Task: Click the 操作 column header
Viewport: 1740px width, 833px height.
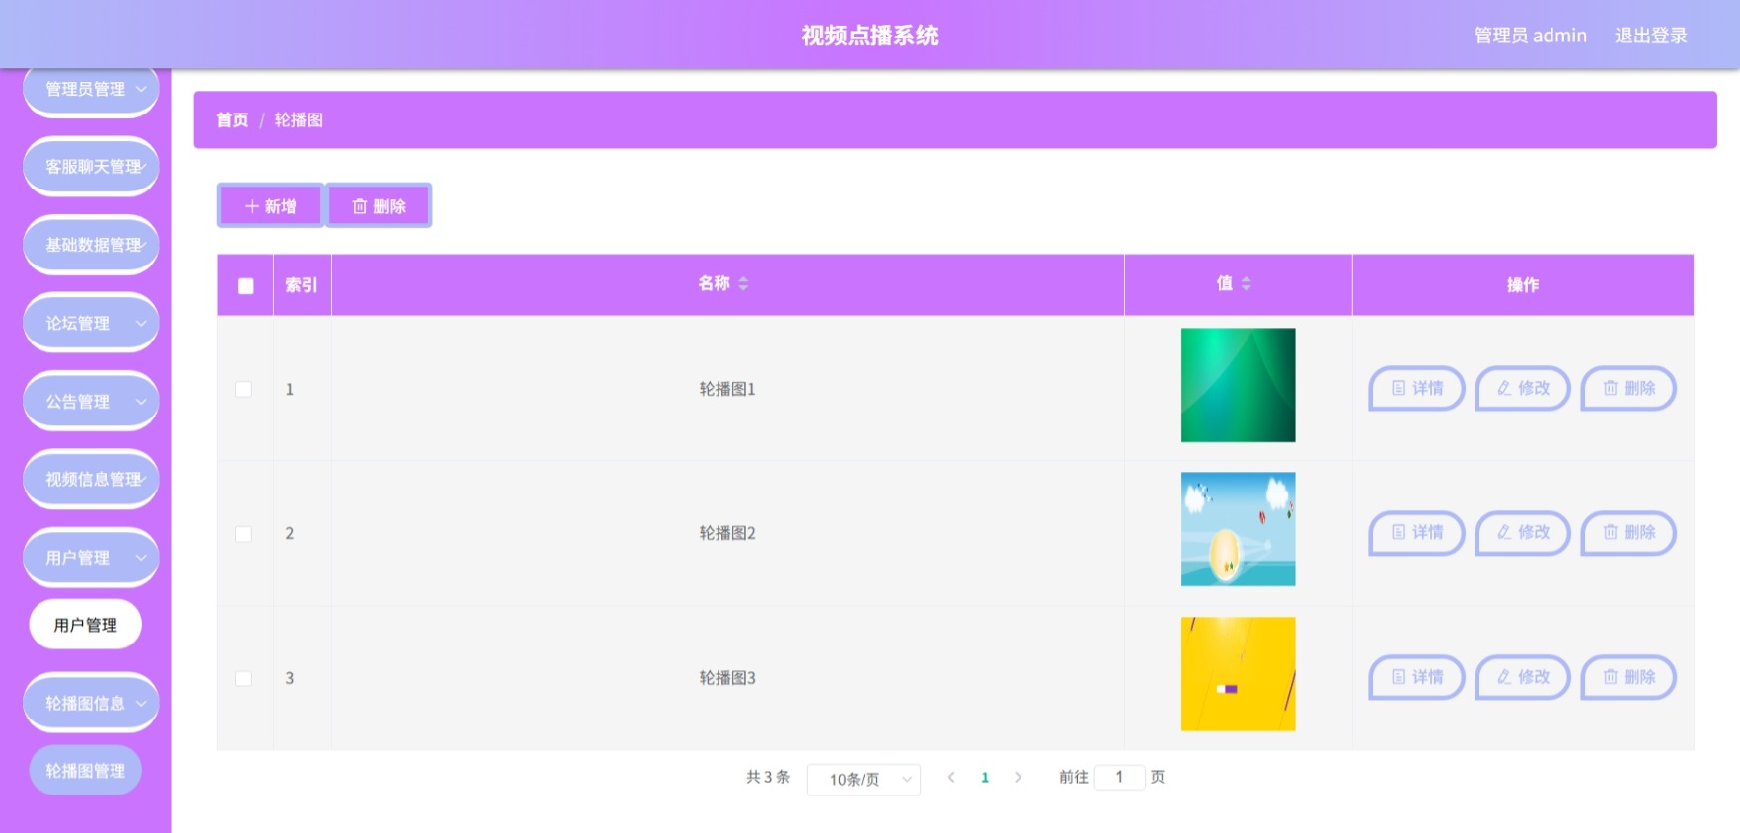Action: (1523, 285)
